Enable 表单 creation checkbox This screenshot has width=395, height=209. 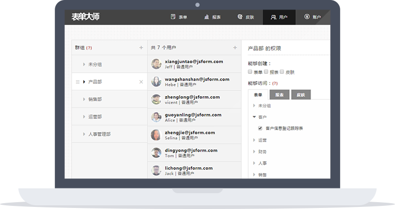tap(250, 72)
